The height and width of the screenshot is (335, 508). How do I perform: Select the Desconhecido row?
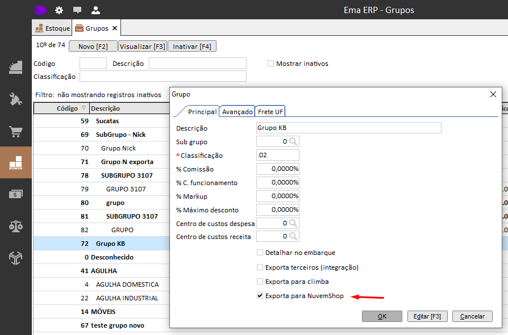coord(102,257)
